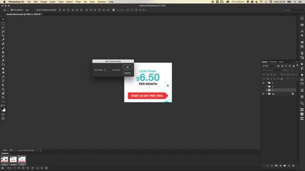Expand the top group folder 3

(x=267, y=83)
